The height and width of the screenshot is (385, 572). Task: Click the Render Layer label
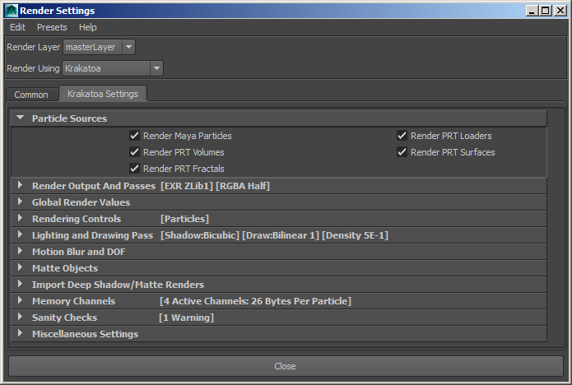33,47
